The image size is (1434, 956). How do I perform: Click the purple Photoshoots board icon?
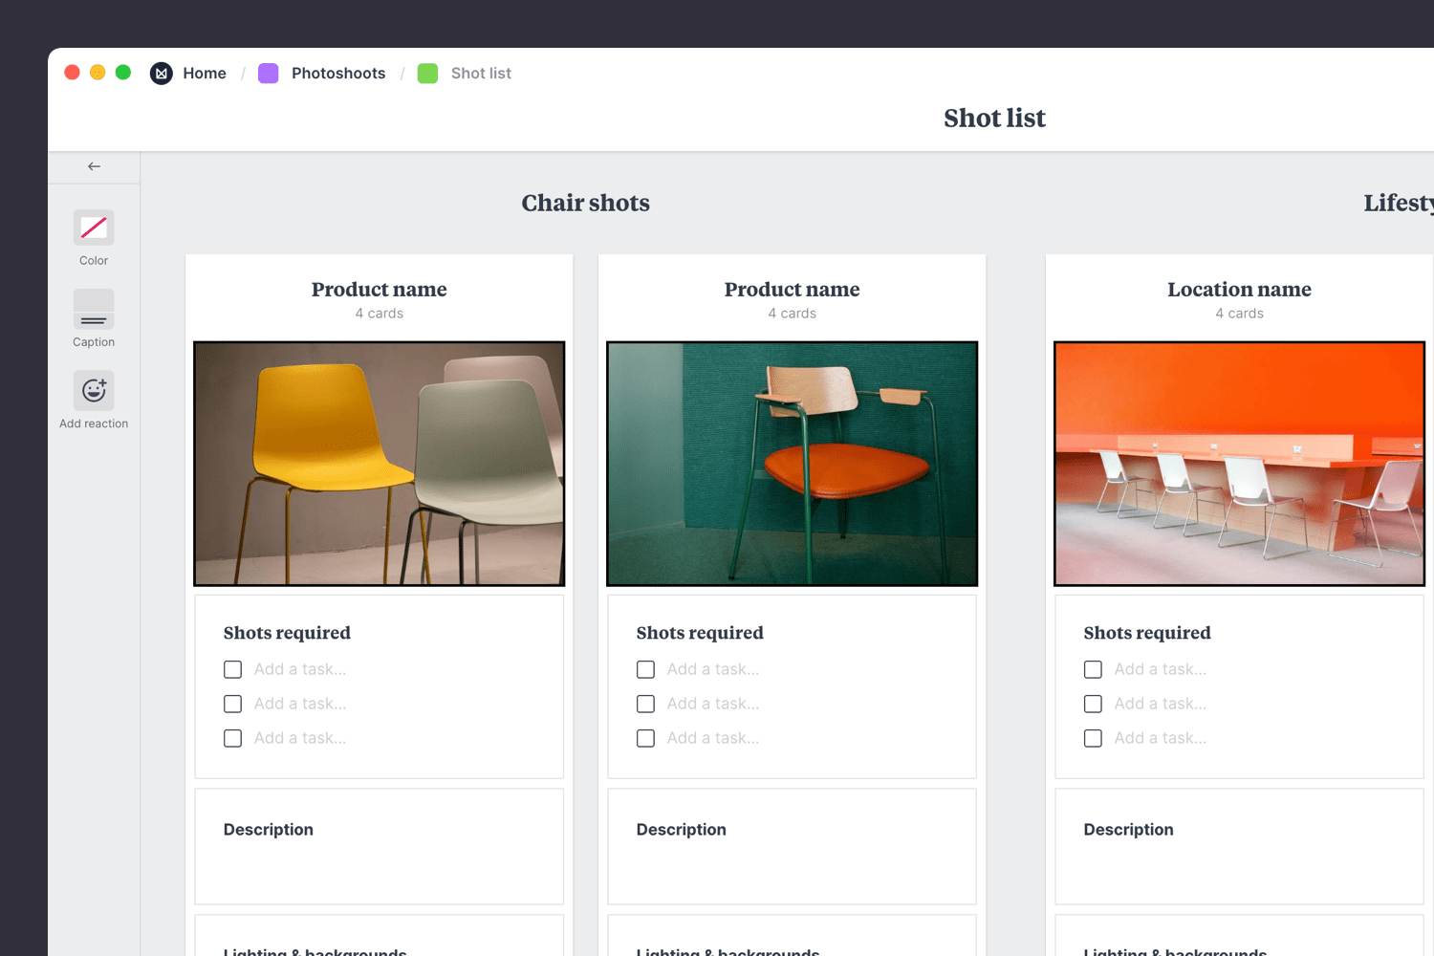click(x=269, y=74)
